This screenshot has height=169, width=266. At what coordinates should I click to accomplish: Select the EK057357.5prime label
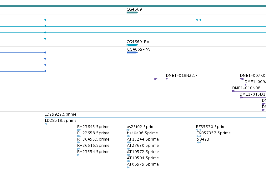[x=213, y=133]
